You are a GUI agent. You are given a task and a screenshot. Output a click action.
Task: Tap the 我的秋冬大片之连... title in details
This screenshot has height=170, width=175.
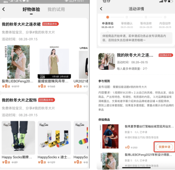tap(135, 55)
